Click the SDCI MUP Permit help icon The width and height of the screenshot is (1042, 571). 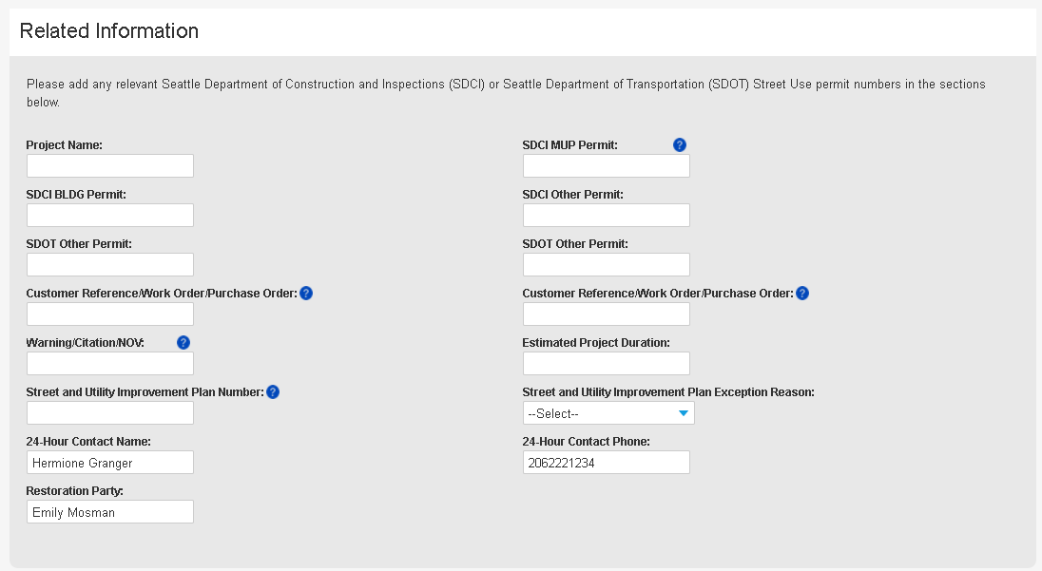pyautogui.click(x=679, y=145)
